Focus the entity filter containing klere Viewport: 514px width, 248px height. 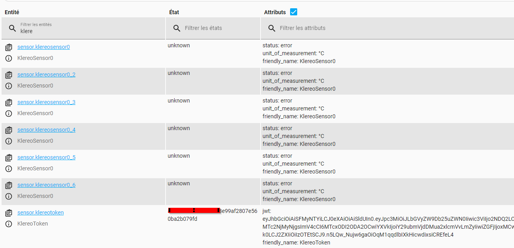pyautogui.click(x=83, y=28)
